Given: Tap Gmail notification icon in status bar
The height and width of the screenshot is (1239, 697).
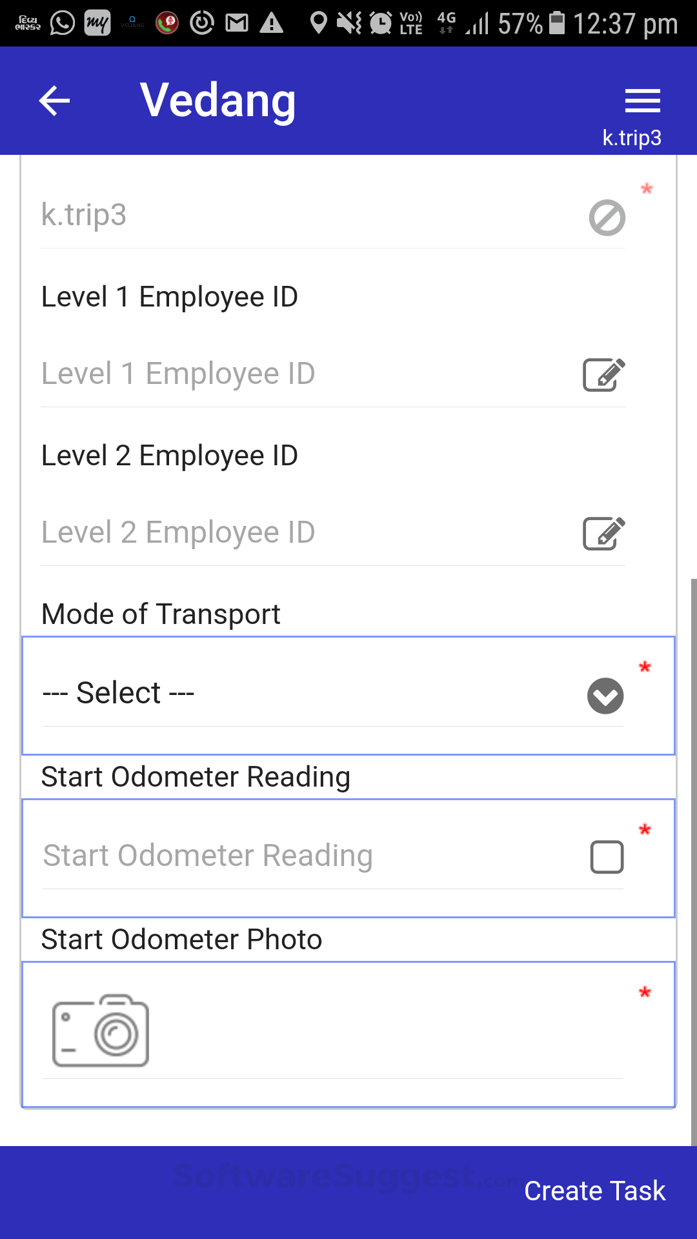Looking at the screenshot, I should click(x=236, y=24).
